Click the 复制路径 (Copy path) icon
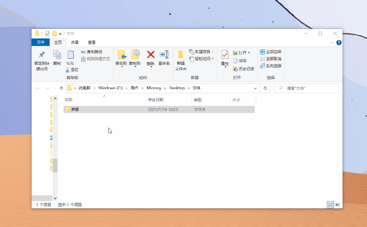 tap(94, 52)
